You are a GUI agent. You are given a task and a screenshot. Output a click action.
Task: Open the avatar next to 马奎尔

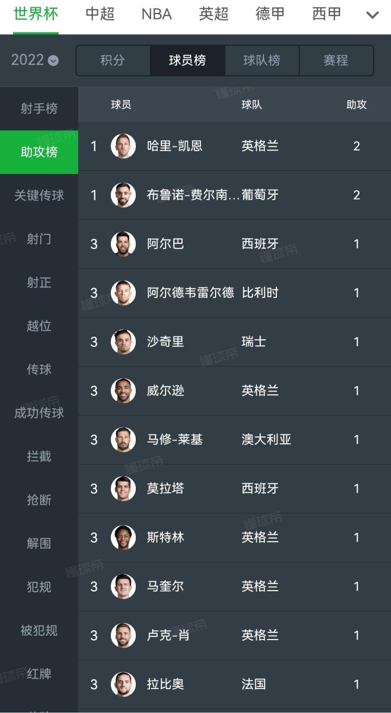123,586
